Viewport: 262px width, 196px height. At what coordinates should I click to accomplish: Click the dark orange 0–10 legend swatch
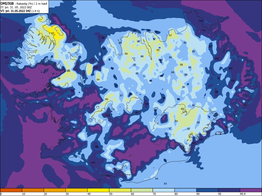11,190
